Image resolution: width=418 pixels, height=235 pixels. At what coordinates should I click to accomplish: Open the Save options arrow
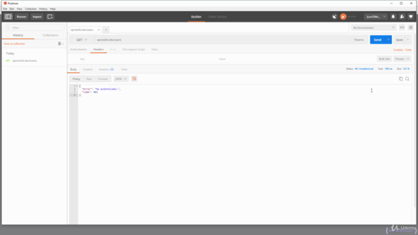[408, 40]
